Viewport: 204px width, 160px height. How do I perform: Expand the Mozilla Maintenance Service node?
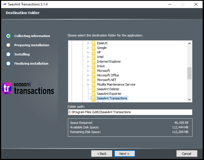click(x=88, y=84)
